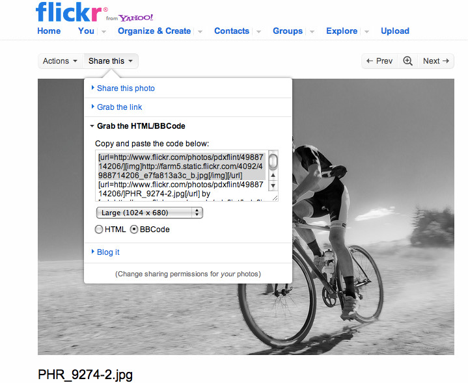
Task: Click the code box scrollbar thumb
Action: click(273, 161)
